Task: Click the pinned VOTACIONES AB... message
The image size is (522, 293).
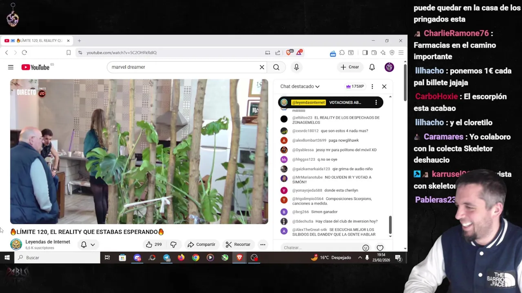Action: 330,103
